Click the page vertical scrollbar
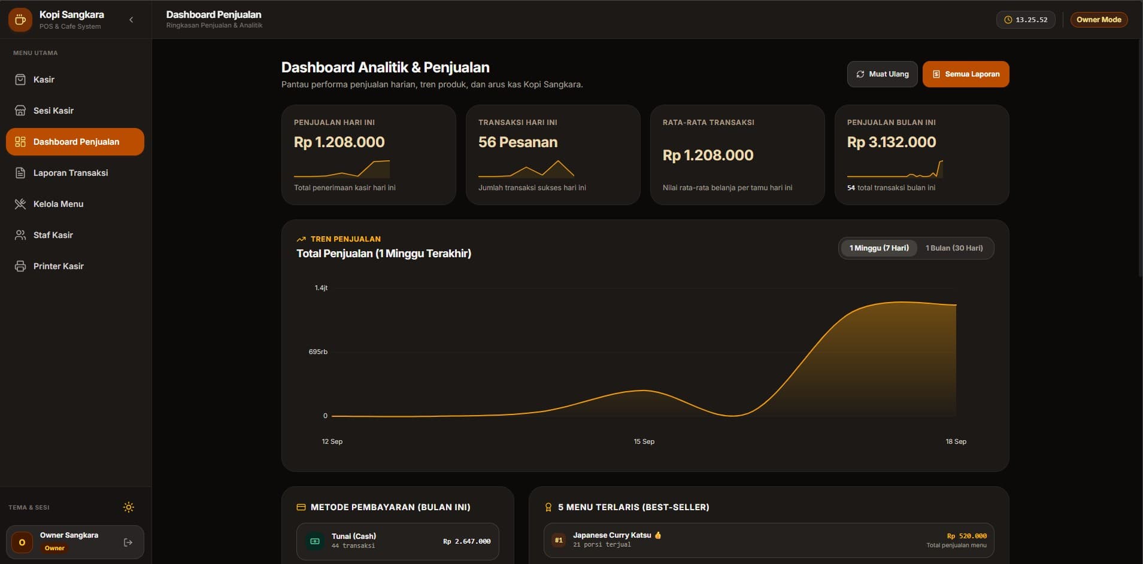Viewport: 1143px width, 564px height. pos(1140,158)
